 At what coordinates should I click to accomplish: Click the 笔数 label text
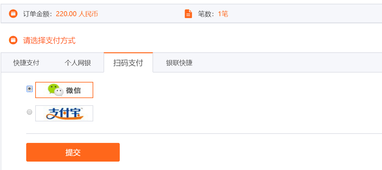tap(205, 14)
